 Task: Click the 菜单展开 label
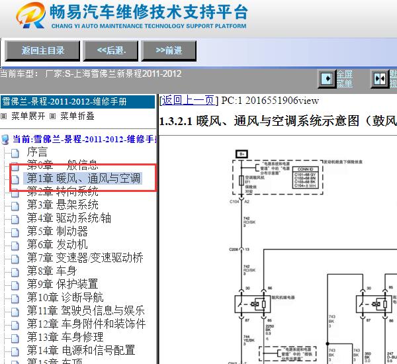28,116
